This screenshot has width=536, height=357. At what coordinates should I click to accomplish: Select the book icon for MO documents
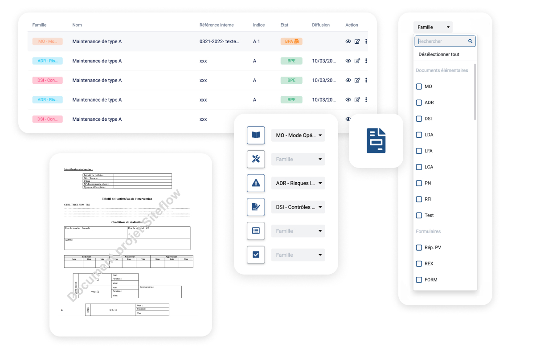[256, 135]
